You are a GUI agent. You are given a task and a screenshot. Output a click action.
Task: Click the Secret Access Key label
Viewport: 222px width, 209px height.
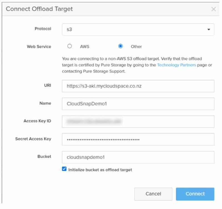(33, 139)
